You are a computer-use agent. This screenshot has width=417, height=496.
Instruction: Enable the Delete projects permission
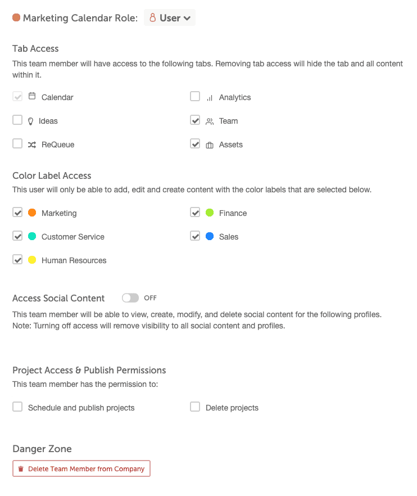pos(195,407)
